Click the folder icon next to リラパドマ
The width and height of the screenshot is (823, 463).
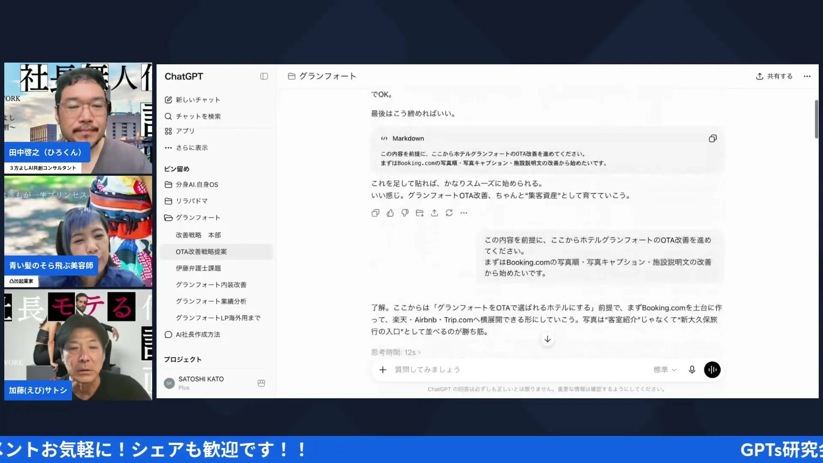tap(168, 201)
